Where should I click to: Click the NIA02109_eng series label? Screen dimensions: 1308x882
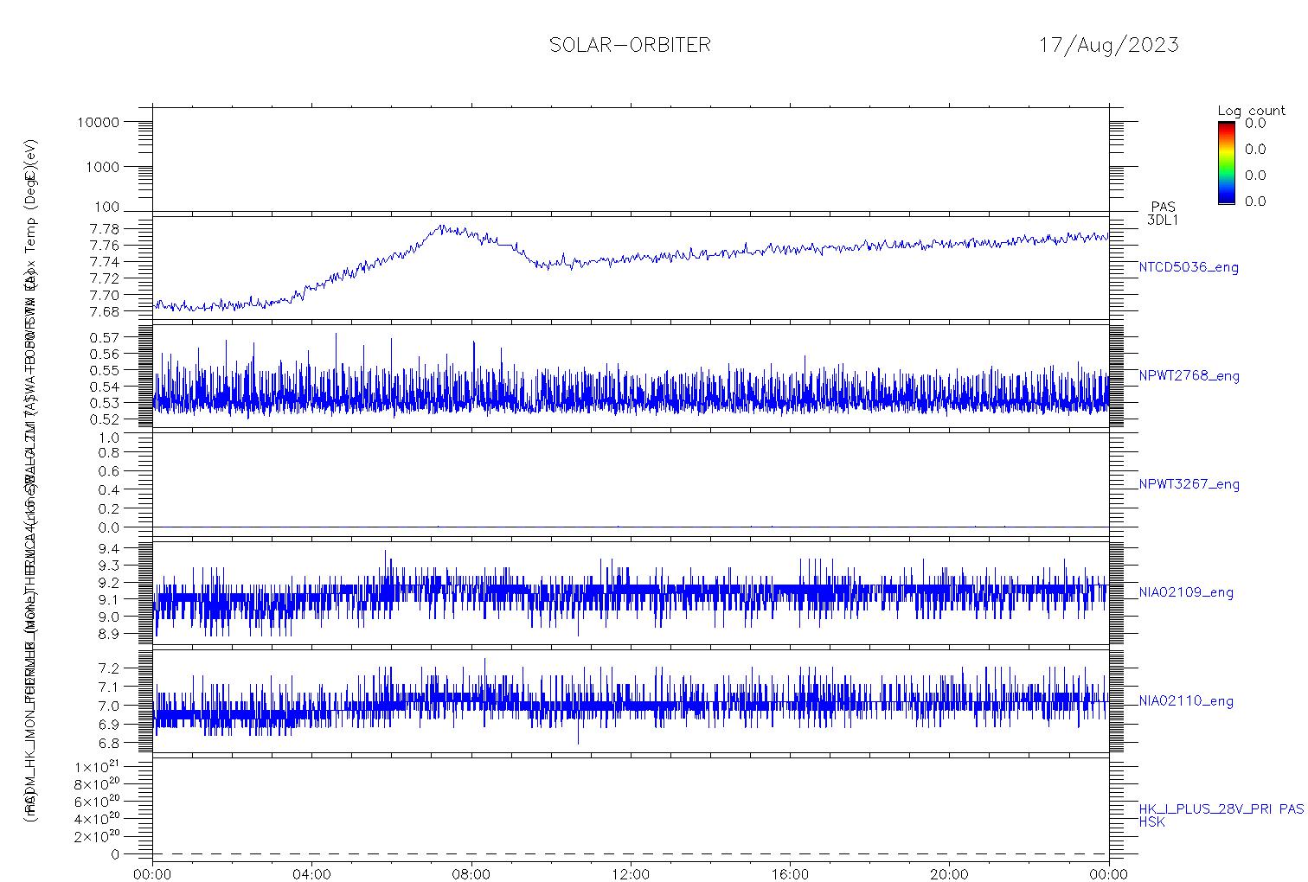1186,593
